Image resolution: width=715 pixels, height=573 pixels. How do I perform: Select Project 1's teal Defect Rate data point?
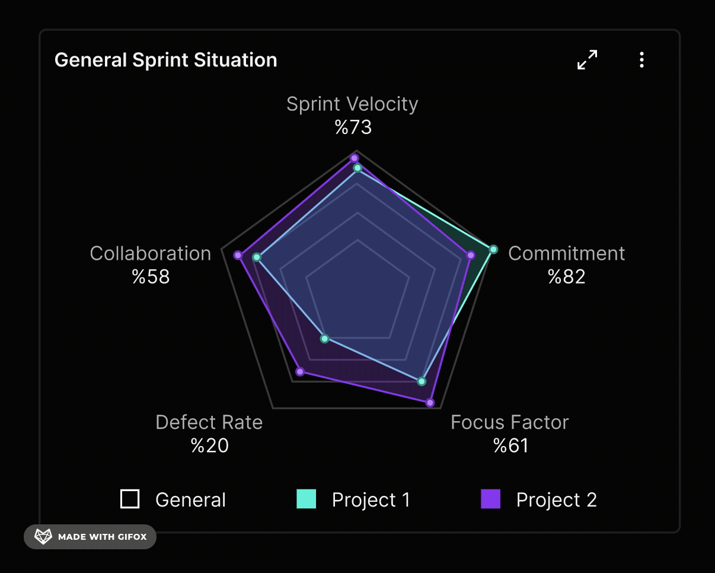tap(324, 339)
